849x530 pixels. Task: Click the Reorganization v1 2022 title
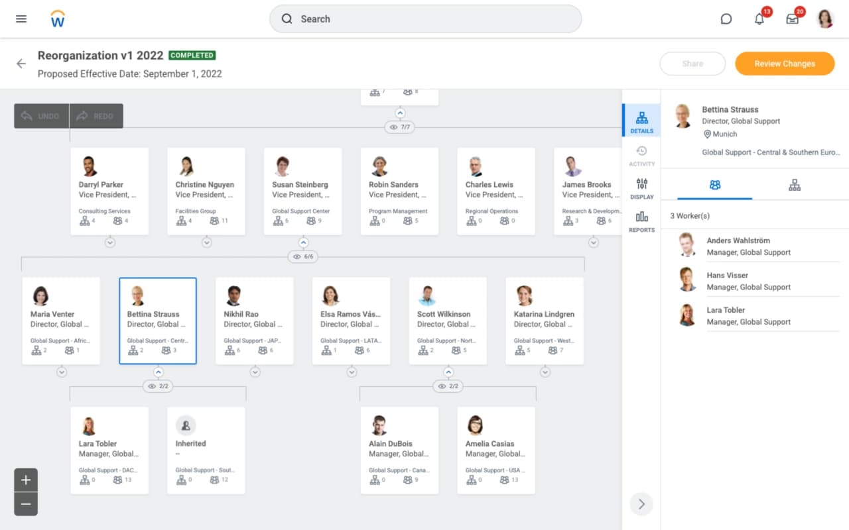tap(100, 56)
